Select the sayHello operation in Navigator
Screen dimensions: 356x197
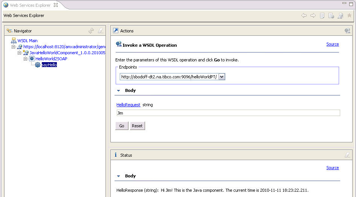point(49,65)
